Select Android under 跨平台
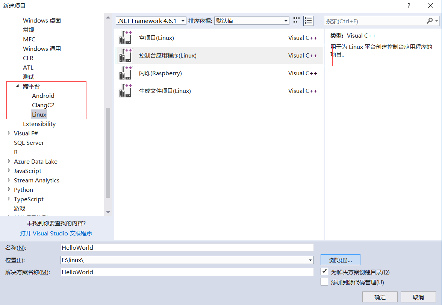This screenshot has width=442, height=305. point(43,96)
